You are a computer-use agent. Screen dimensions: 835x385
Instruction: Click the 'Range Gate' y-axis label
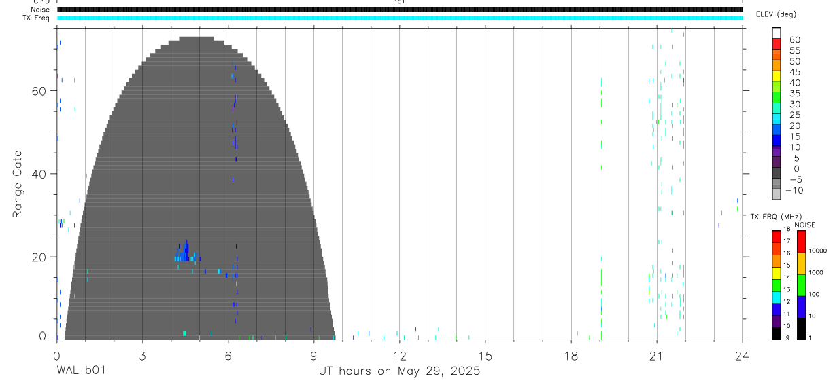(x=18, y=185)
